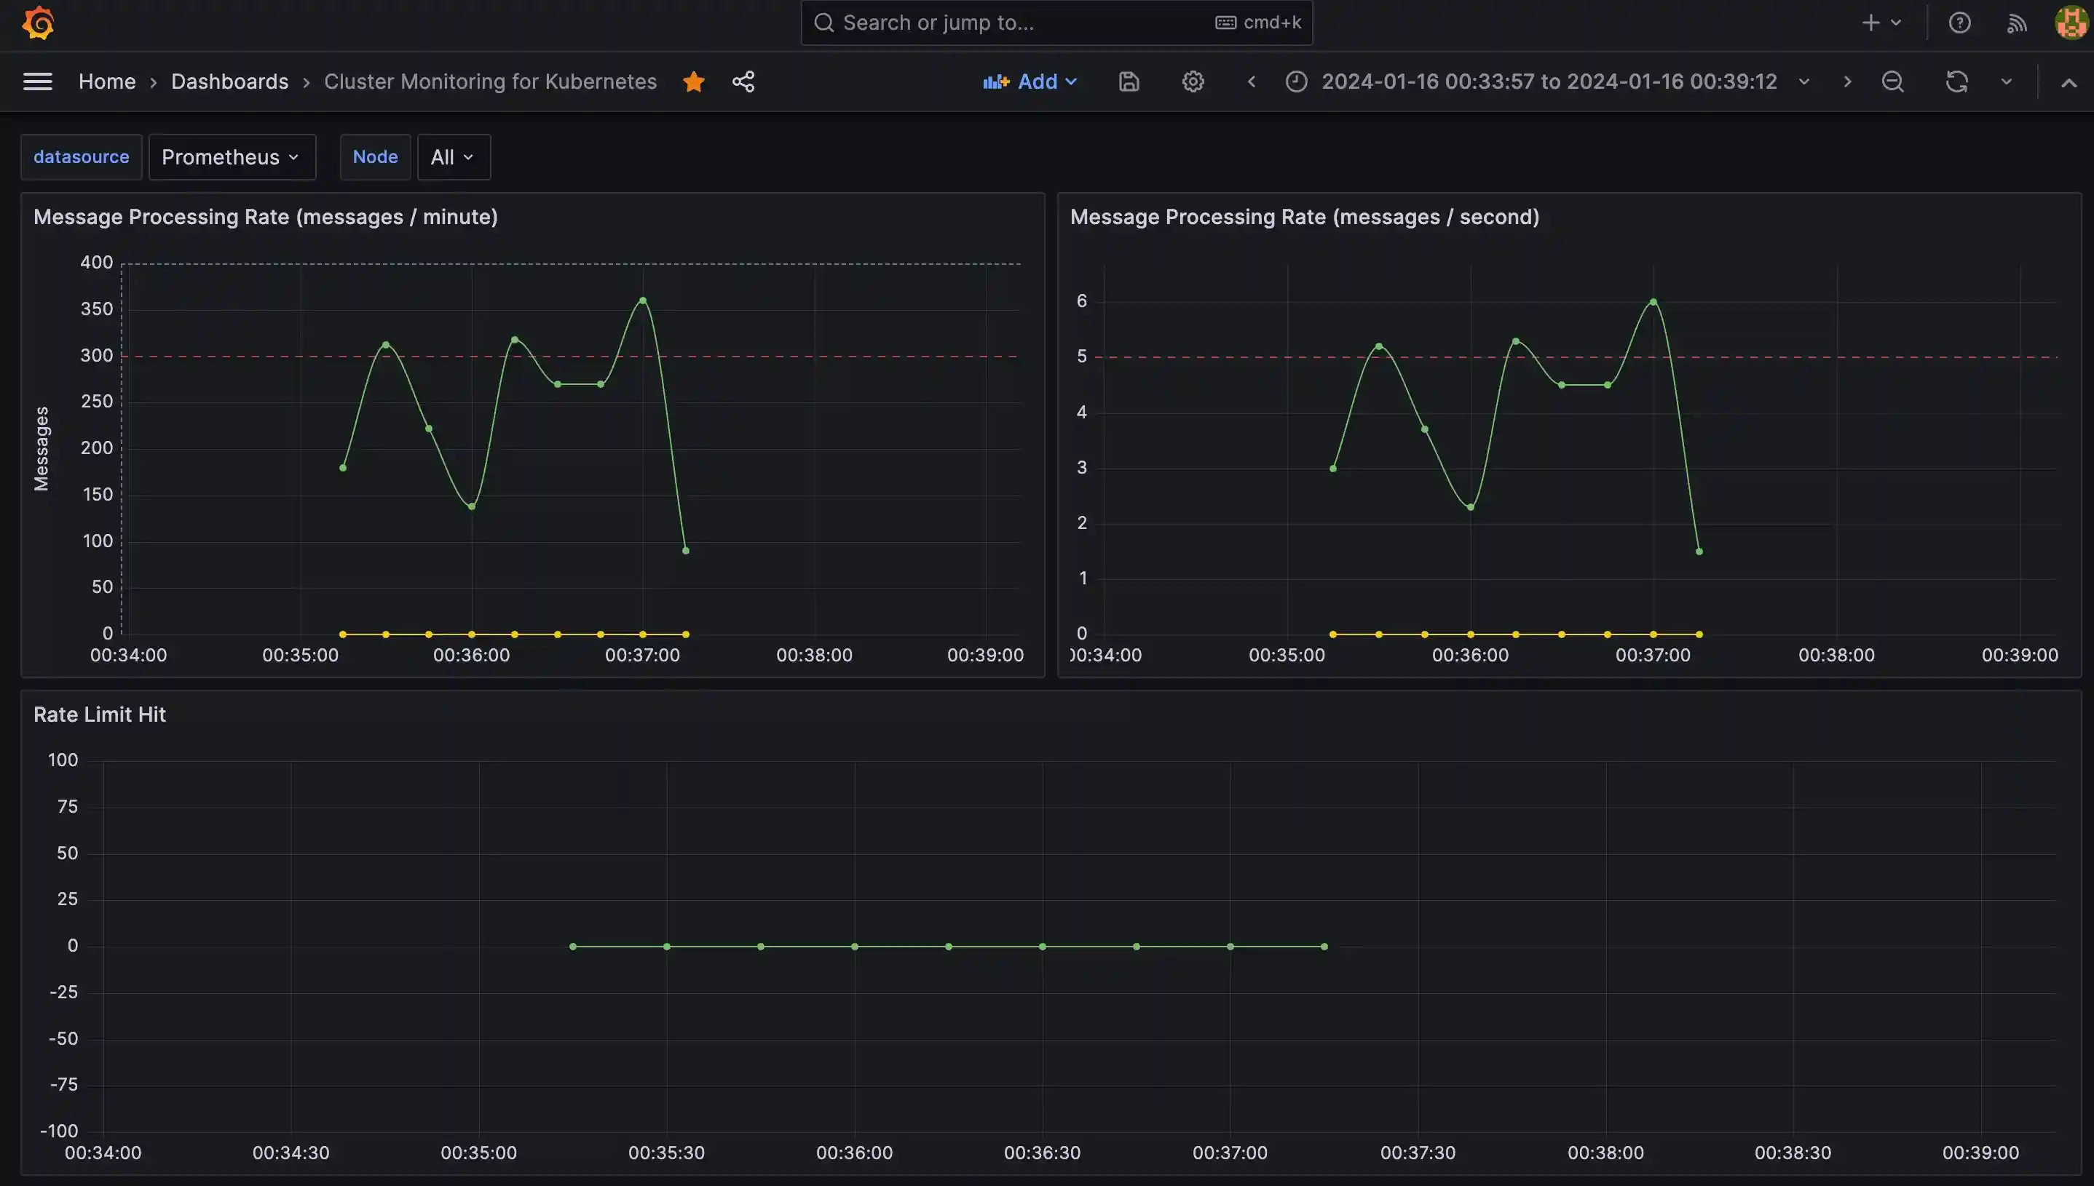Shift time range forward with right arrow

click(1847, 81)
